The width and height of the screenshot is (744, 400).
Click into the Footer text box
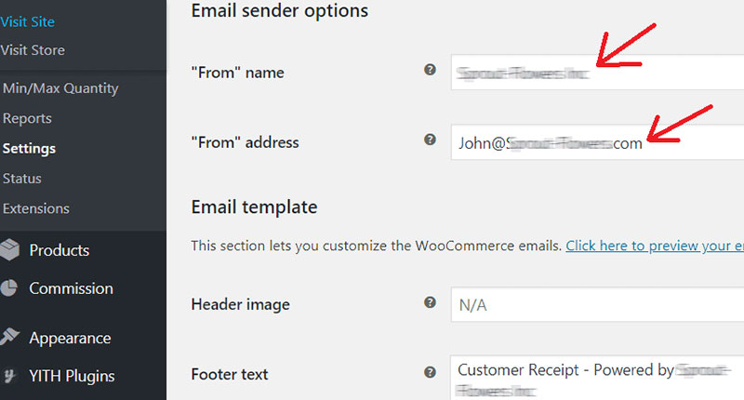point(597,378)
